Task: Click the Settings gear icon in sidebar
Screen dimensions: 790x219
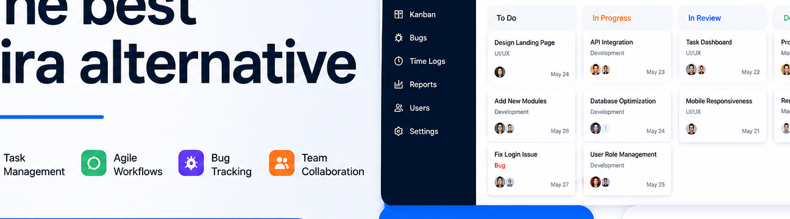Action: (x=399, y=131)
